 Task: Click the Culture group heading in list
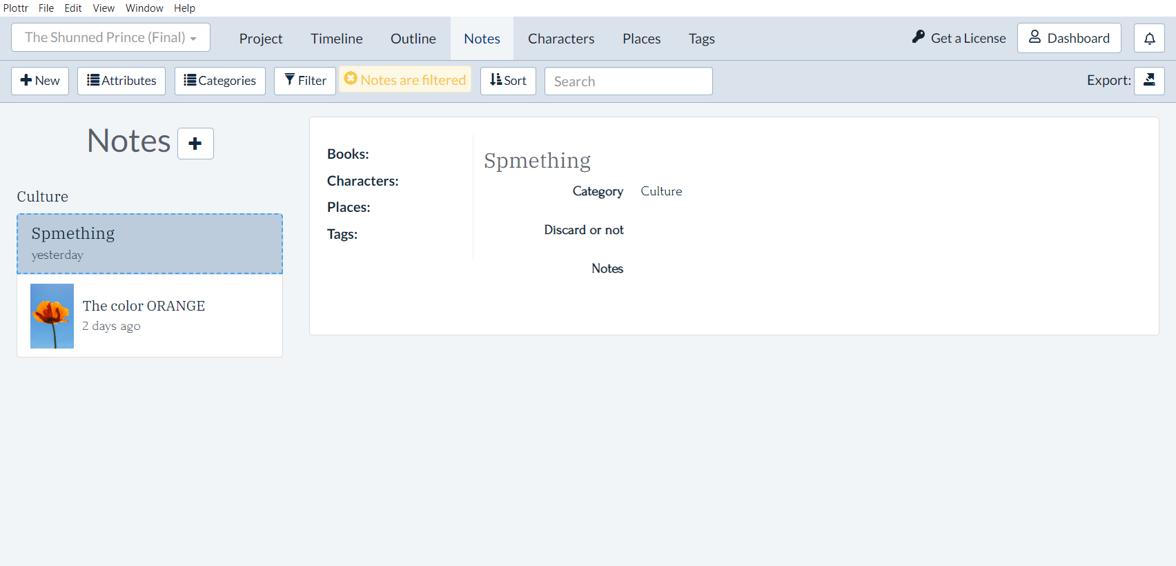[43, 197]
